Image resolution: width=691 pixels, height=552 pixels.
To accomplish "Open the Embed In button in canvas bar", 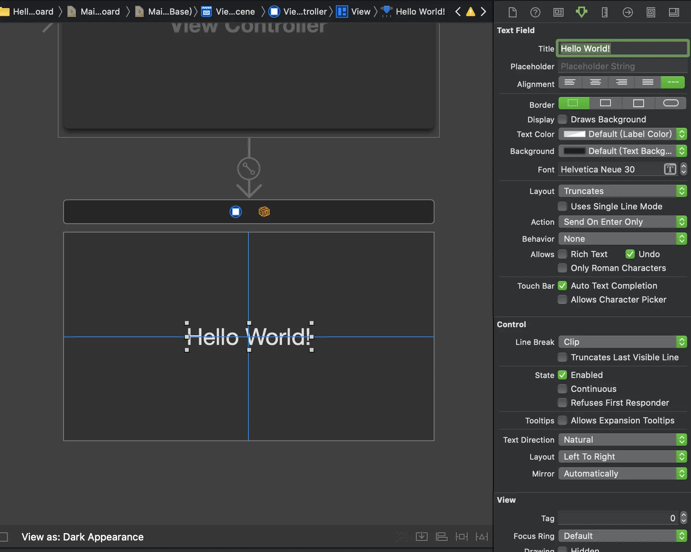I will (x=422, y=537).
